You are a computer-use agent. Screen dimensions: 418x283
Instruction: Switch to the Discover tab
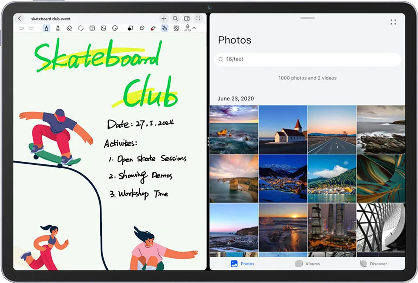click(373, 263)
